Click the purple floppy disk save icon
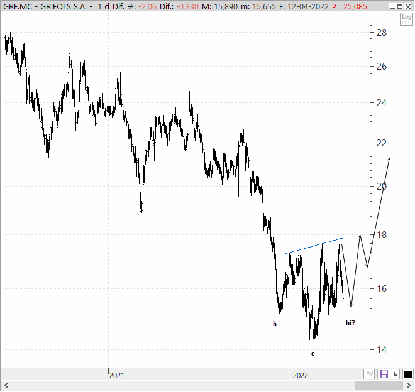The image size is (415, 392). pos(384,374)
